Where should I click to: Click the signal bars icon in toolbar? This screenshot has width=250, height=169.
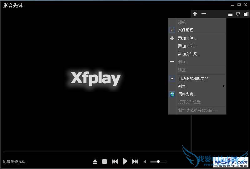[x=246, y=14]
